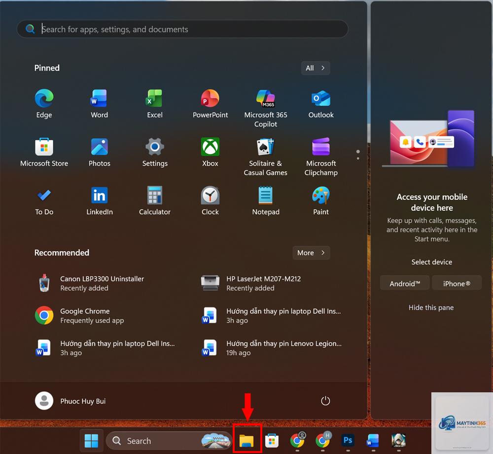Open Photoshop from the taskbar

[x=348, y=440]
